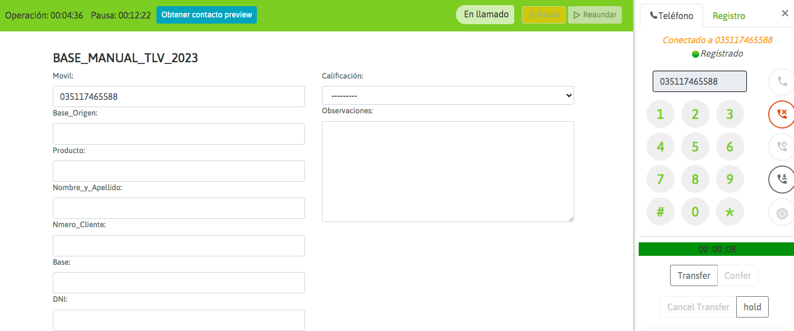Screen dimensions: 794x331
Task: Click the redial icon in phone panel
Action: tap(782, 146)
